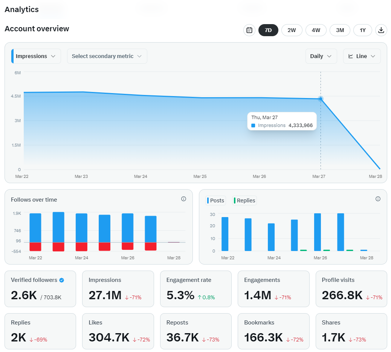
Task: Expand the Impressions primary metric dropdown
Action: (36, 56)
